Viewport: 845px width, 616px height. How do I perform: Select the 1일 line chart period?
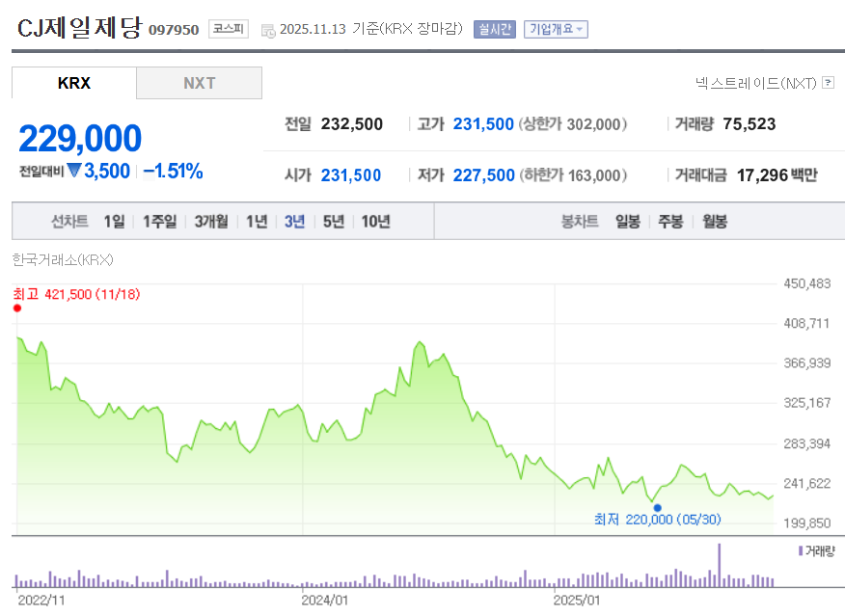[x=114, y=222]
